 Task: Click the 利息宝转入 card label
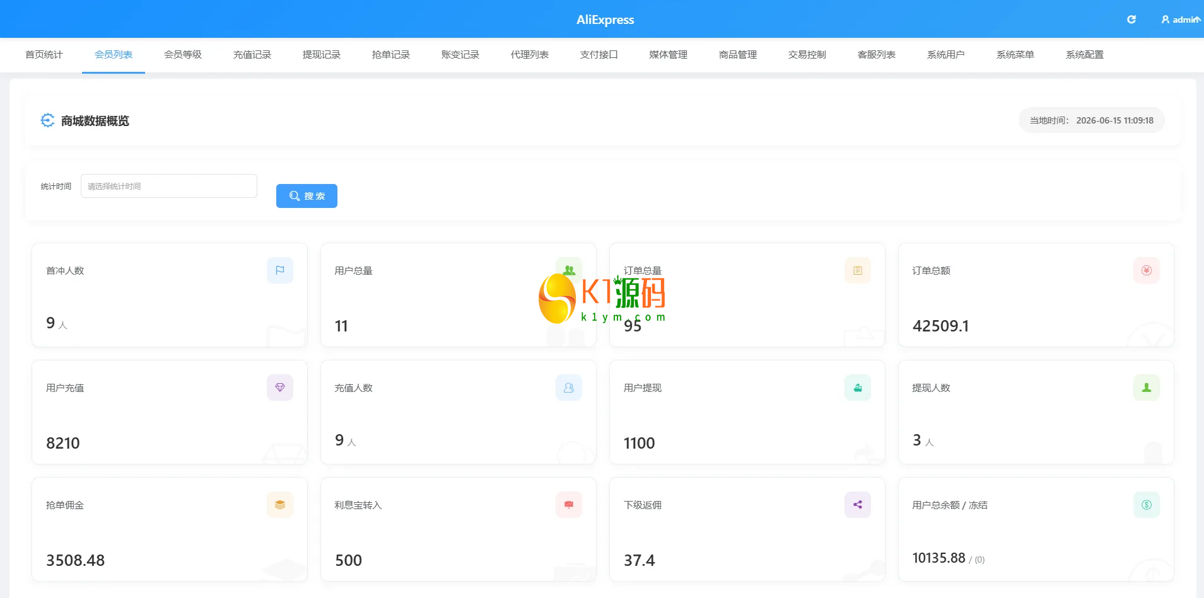[x=358, y=505]
